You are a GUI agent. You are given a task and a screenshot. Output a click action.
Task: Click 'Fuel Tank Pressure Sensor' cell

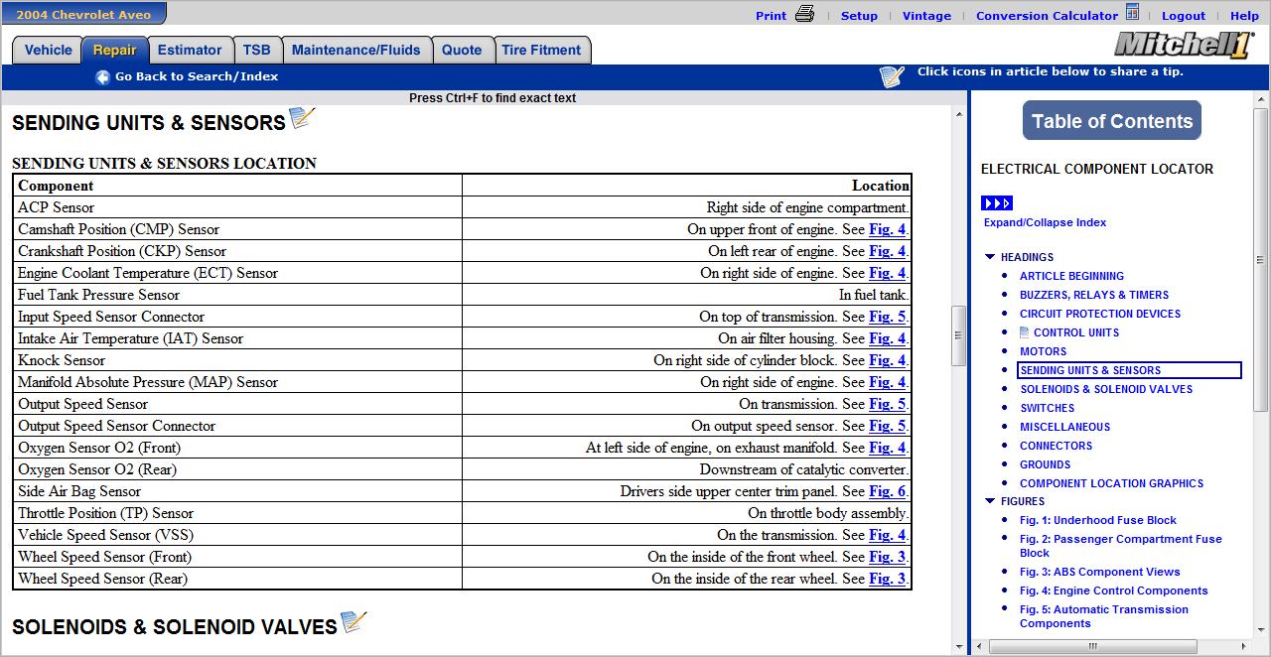237,295
